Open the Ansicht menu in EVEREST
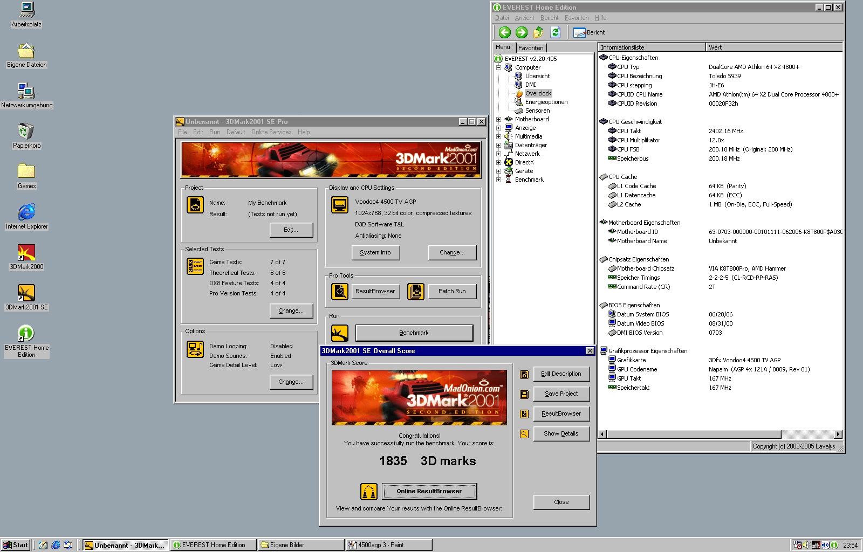This screenshot has width=863, height=552. click(524, 18)
